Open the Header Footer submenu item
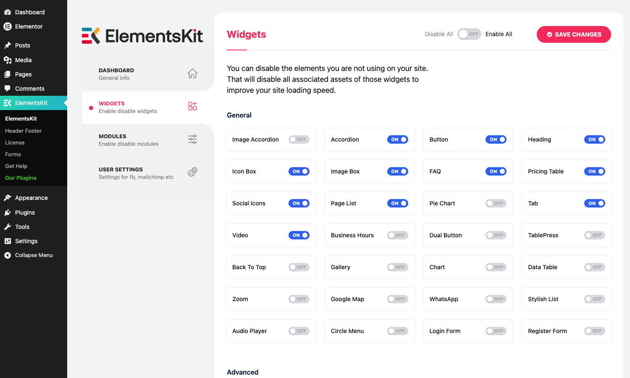This screenshot has width=630, height=378. click(24, 131)
